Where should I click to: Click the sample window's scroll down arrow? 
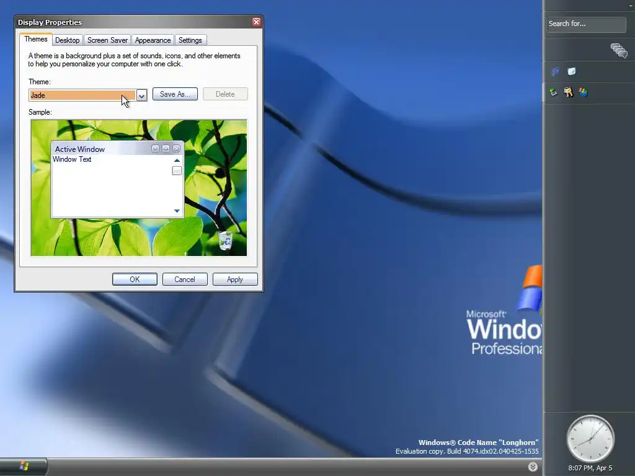(x=177, y=211)
